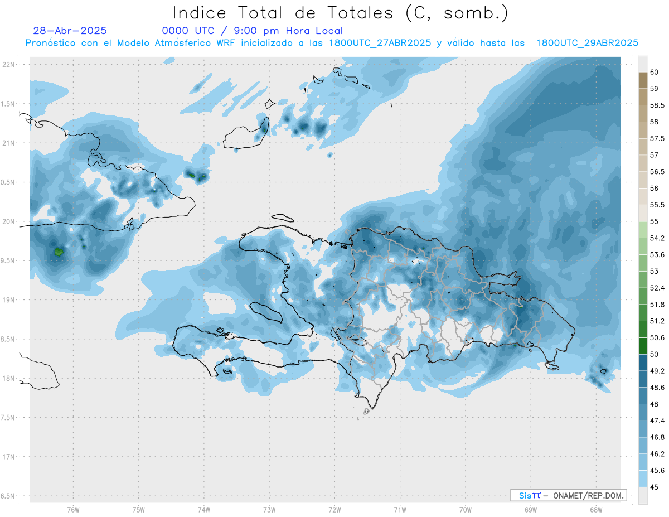Click the colorbar label "58.5"
This screenshot has height=517, width=669.
(x=657, y=105)
